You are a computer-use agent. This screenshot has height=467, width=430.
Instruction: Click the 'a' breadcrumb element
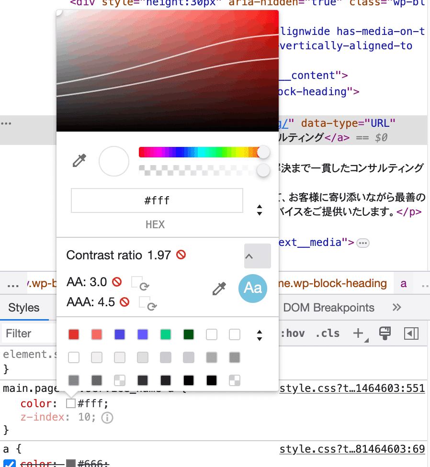(404, 284)
